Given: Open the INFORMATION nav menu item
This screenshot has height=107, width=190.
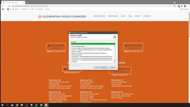Looking at the screenshot, I should pos(99,16).
